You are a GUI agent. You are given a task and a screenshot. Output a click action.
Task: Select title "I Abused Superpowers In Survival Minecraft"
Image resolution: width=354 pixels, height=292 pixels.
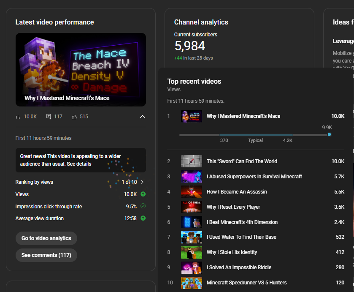click(254, 176)
